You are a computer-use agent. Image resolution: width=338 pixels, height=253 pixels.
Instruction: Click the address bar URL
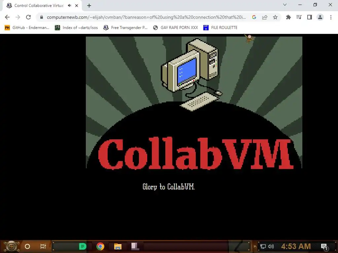click(x=146, y=17)
